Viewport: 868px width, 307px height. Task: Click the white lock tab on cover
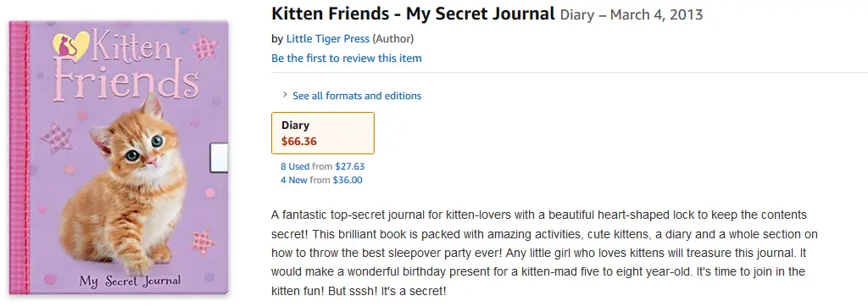click(218, 158)
